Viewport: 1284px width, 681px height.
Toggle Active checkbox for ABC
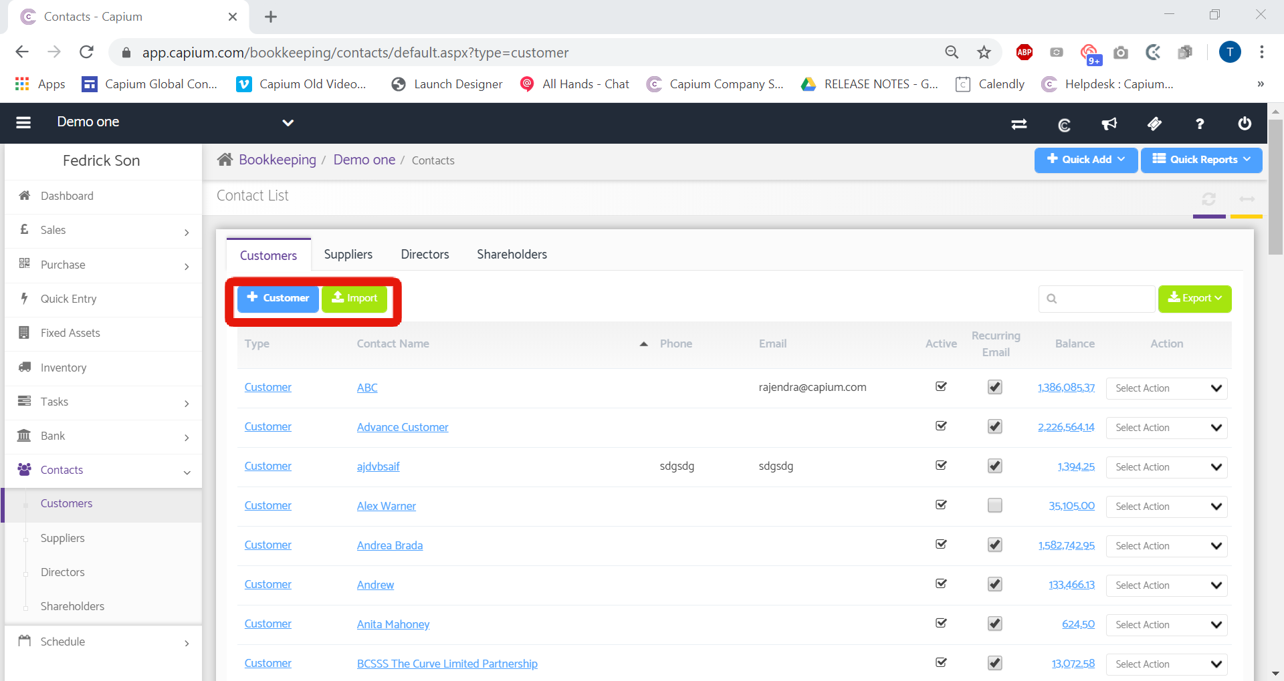tap(941, 387)
